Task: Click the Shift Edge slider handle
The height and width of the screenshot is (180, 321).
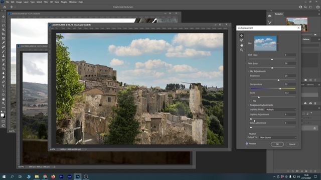Action: pos(272,59)
